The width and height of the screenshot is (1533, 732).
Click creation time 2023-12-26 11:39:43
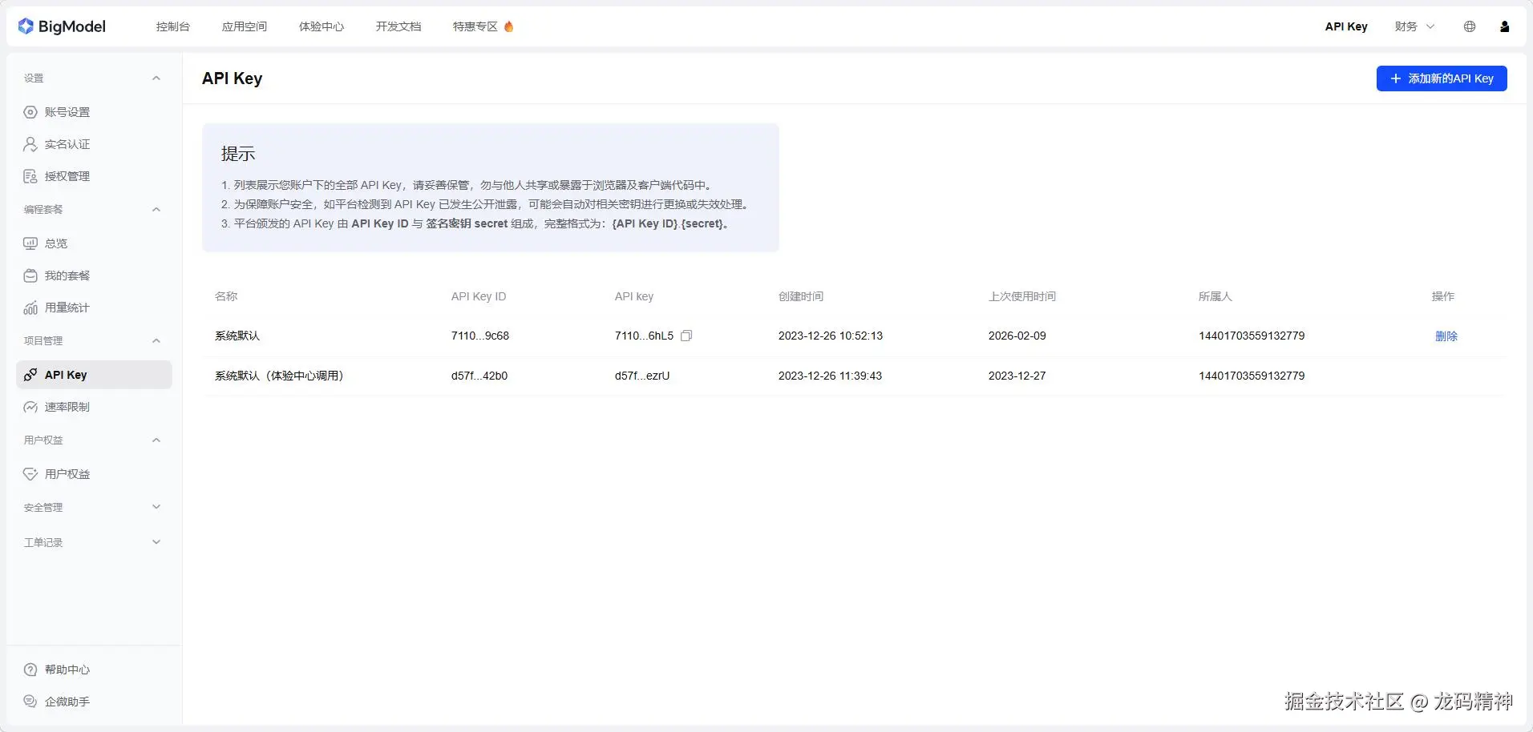830,376
